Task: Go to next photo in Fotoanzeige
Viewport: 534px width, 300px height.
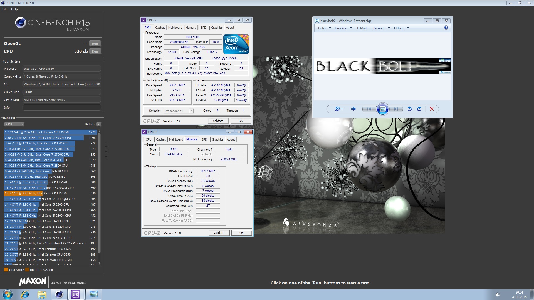Action: 396,109
